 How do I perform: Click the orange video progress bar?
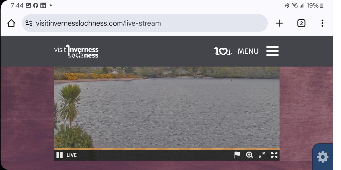tap(167, 149)
